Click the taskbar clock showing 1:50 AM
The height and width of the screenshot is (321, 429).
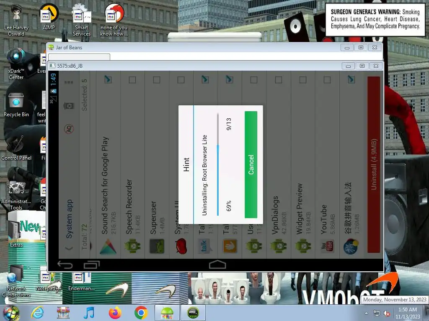(407, 313)
